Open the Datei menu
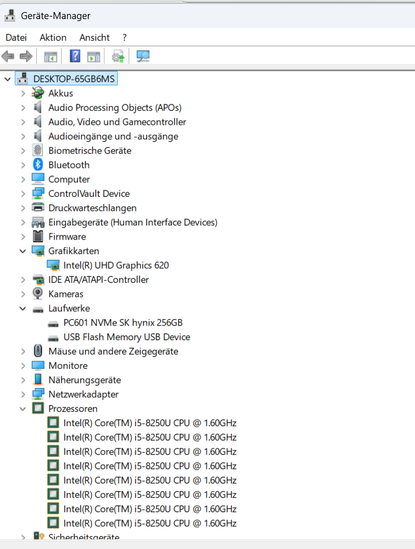Viewport: 415px width, 549px height. (16, 38)
